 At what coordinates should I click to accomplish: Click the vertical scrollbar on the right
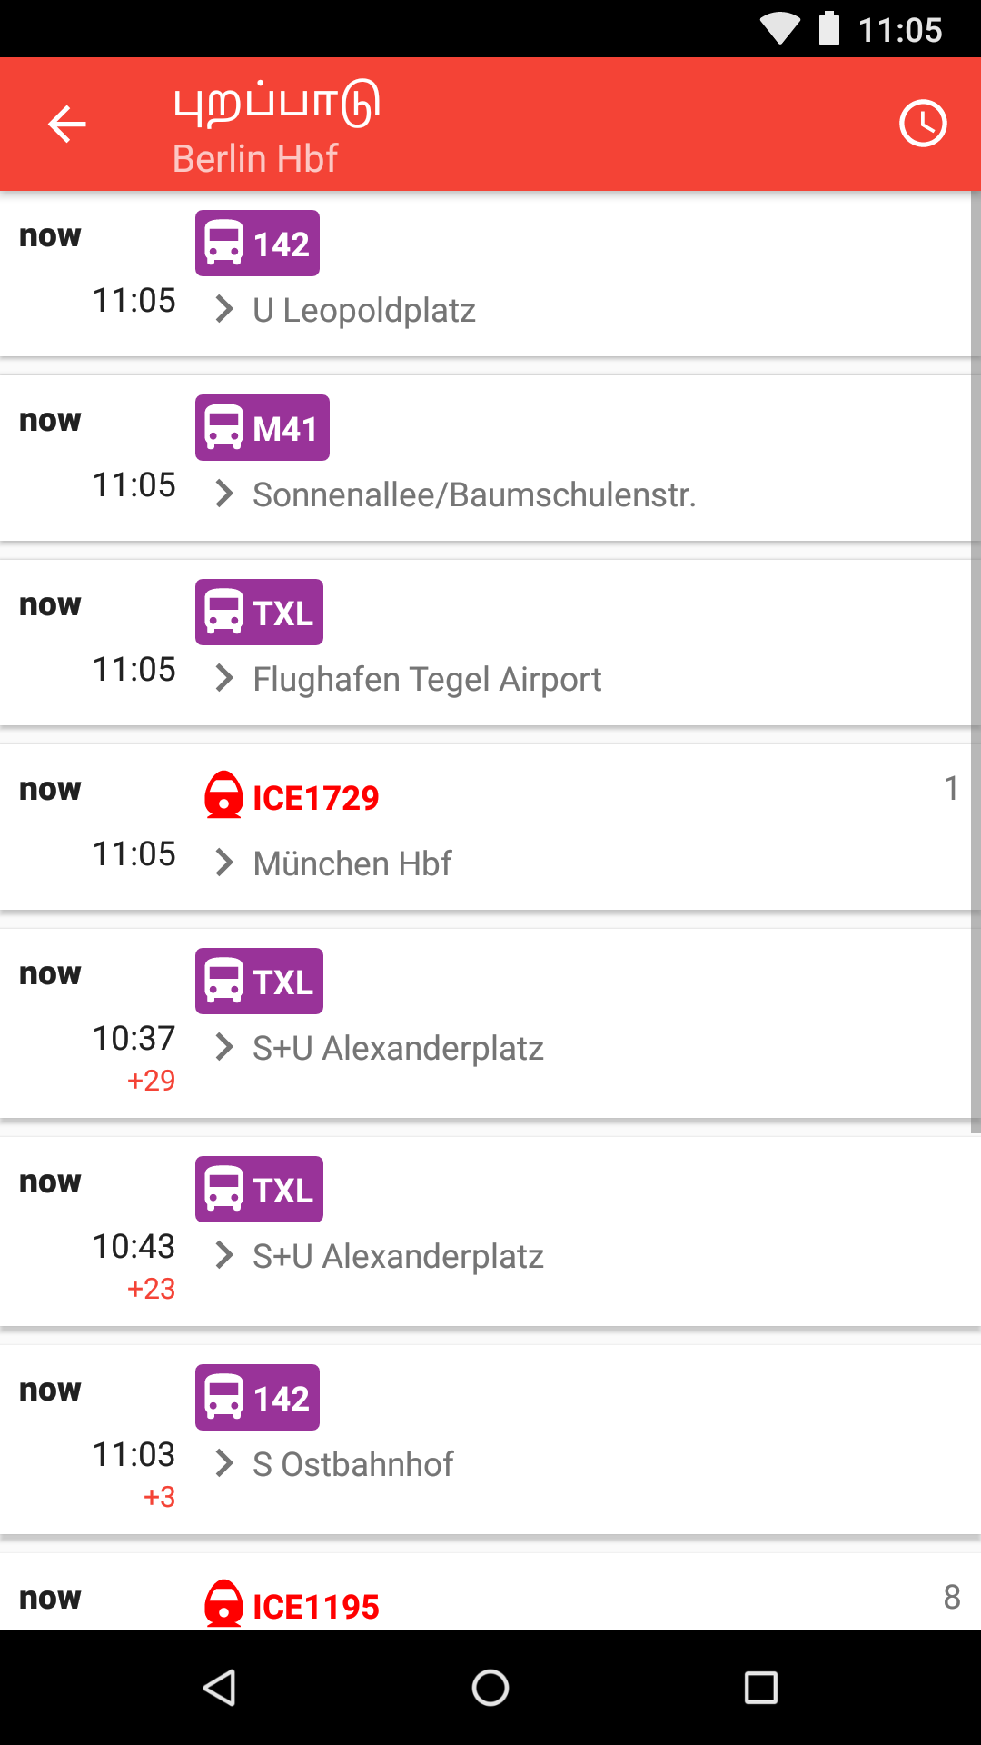[976, 662]
